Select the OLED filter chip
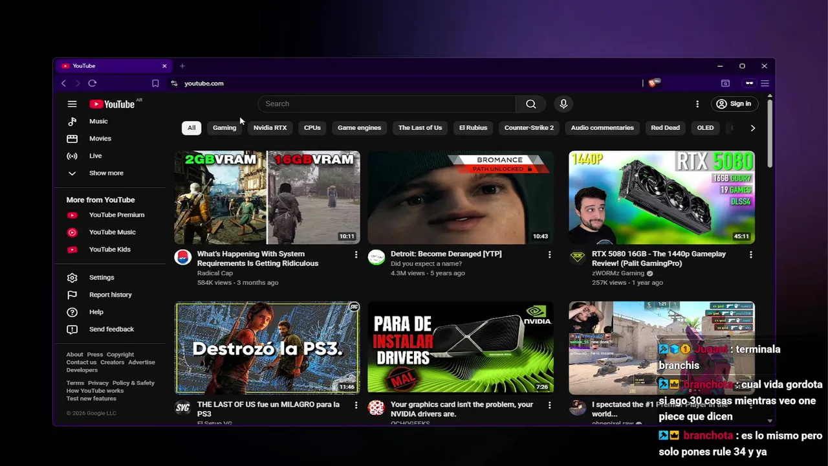Screen dimensions: 828x466 (705, 128)
